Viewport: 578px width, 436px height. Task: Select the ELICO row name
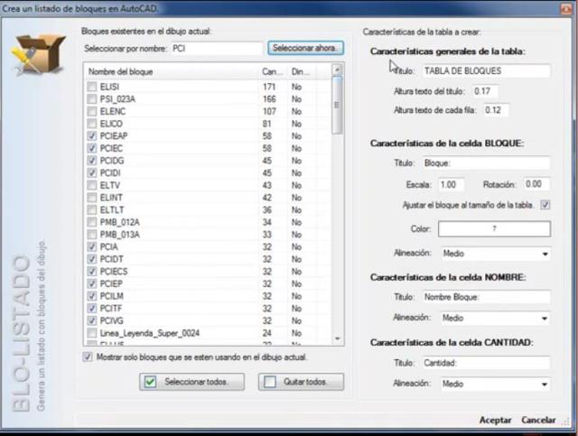point(111,124)
